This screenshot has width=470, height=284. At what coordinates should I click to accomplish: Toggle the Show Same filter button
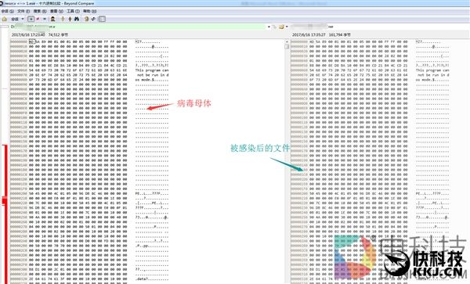[x=45, y=19]
